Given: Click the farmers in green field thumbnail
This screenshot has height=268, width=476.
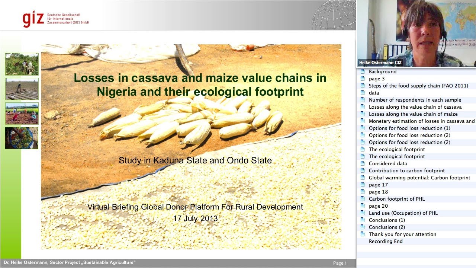Looking at the screenshot, I should click(x=22, y=64).
